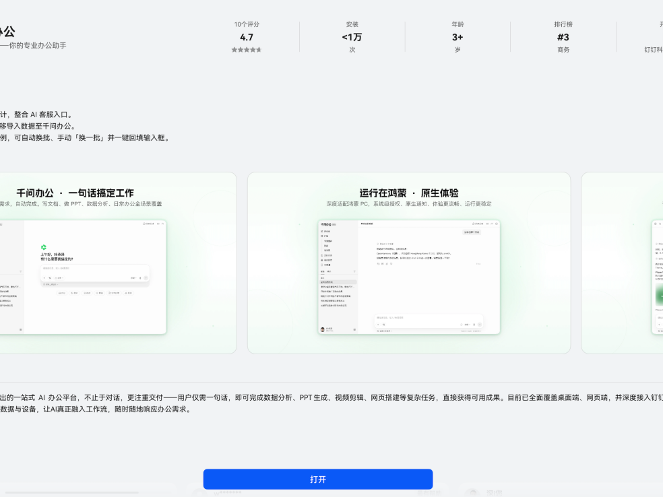The image size is (663, 497).
Task: Click the 安装 label
Action: pyautogui.click(x=352, y=24)
